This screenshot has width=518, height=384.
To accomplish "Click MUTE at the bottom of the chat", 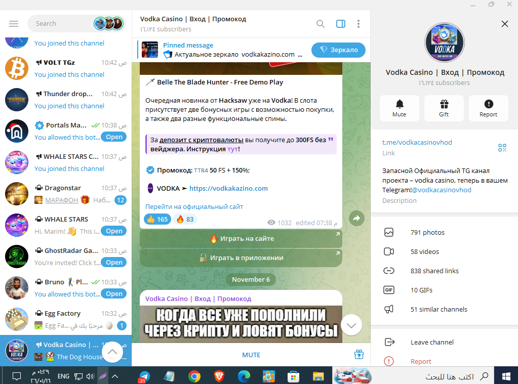I will point(251,355).
